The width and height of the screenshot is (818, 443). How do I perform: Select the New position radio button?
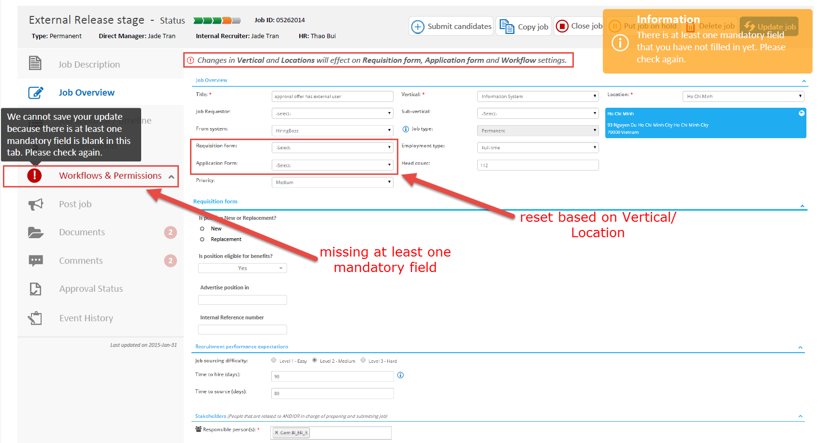(x=202, y=229)
